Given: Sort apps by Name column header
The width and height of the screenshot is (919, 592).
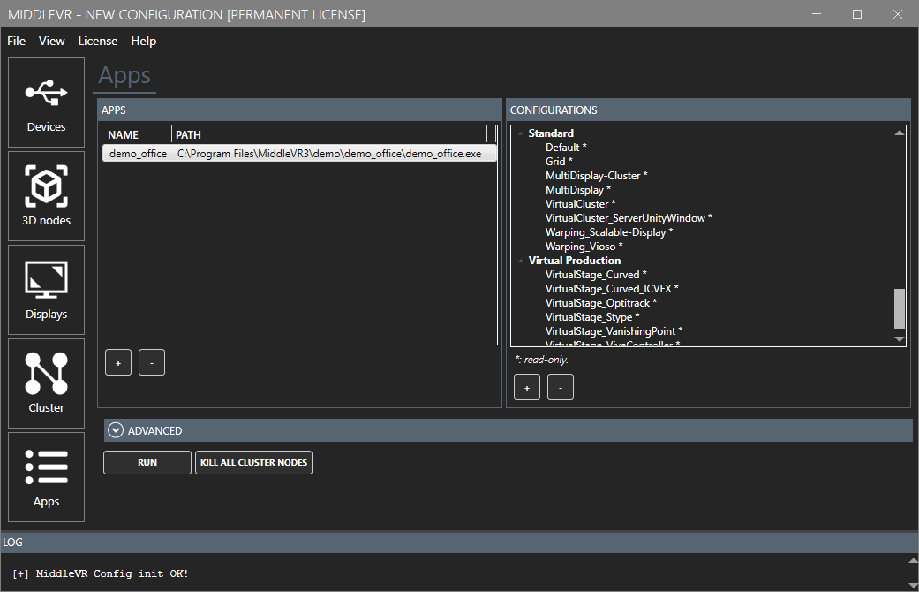Looking at the screenshot, I should (137, 135).
